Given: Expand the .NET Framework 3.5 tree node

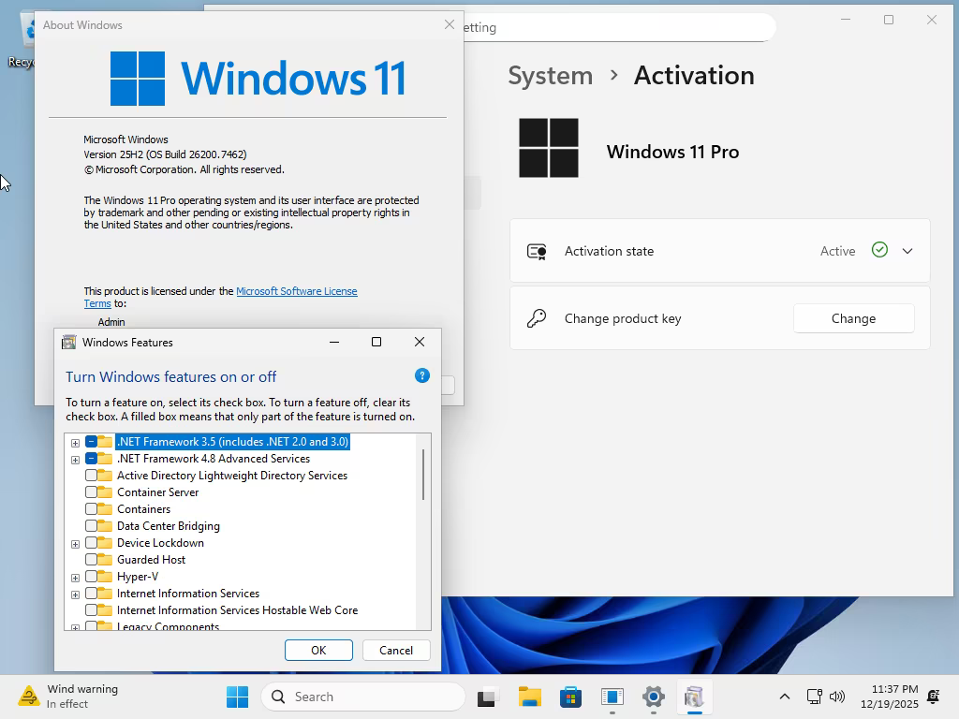Looking at the screenshot, I should pos(75,443).
